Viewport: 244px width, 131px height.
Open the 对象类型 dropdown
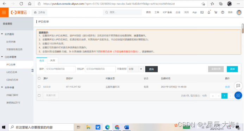pos(136,69)
